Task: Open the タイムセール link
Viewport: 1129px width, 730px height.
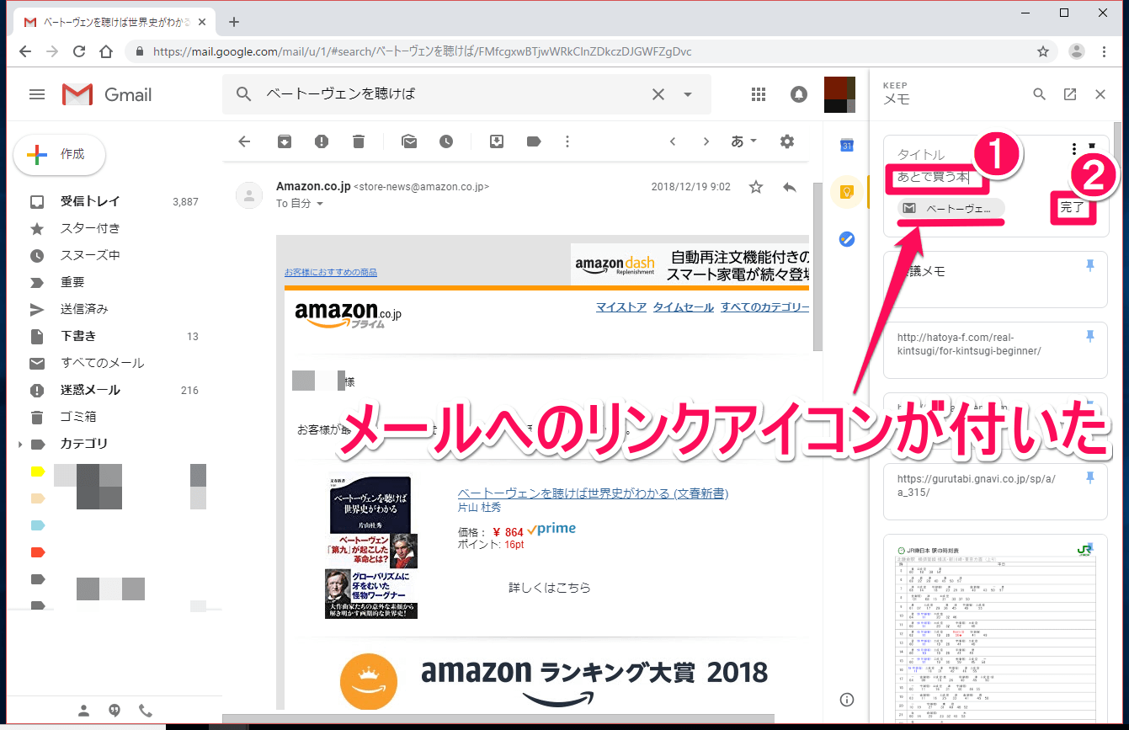Action: pos(684,307)
